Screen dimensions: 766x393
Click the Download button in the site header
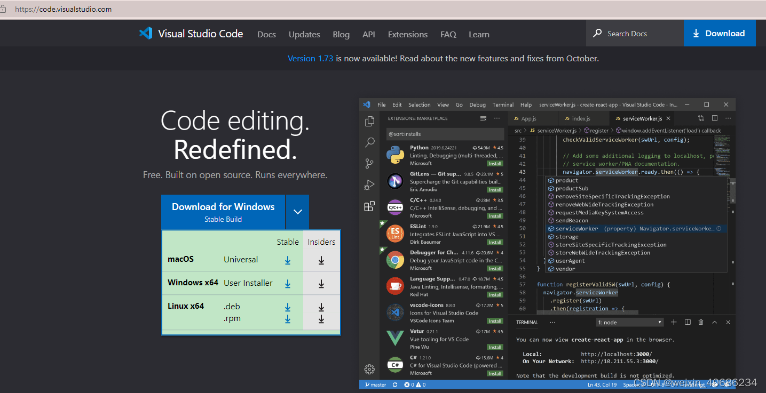coord(720,33)
